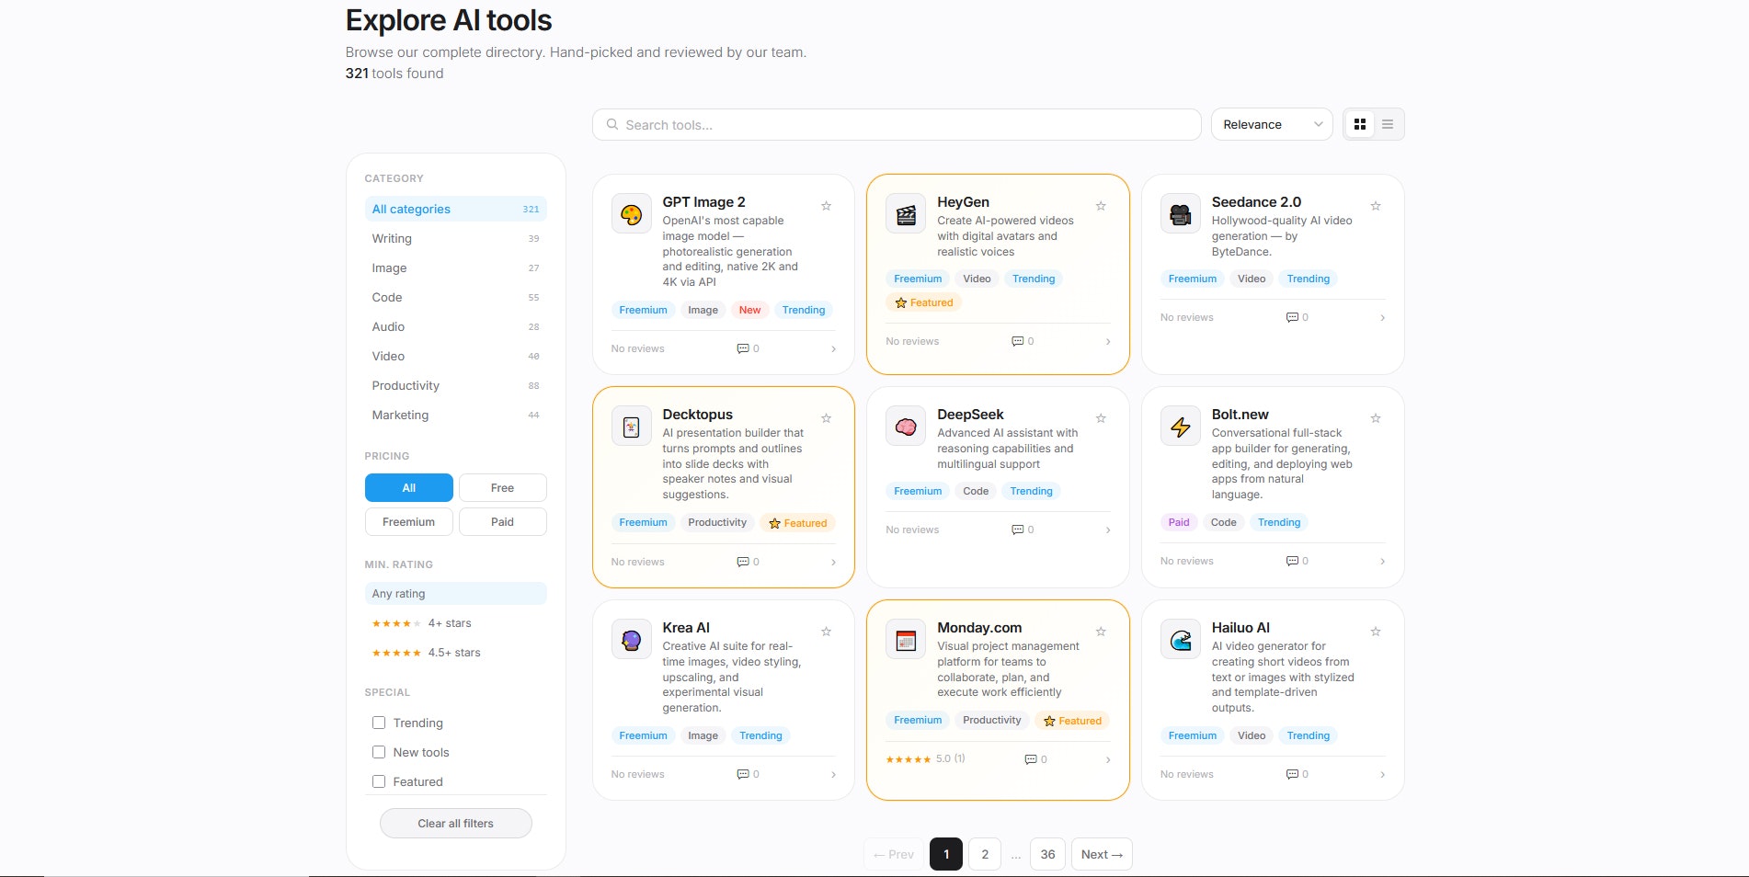Click the New tag on GPT Image 2

click(x=749, y=310)
